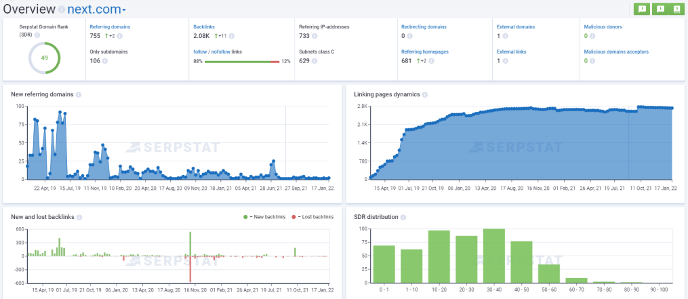Image resolution: width=688 pixels, height=299 pixels.
Task: Click info icon beside External domains value 1
Action: tap(505, 36)
